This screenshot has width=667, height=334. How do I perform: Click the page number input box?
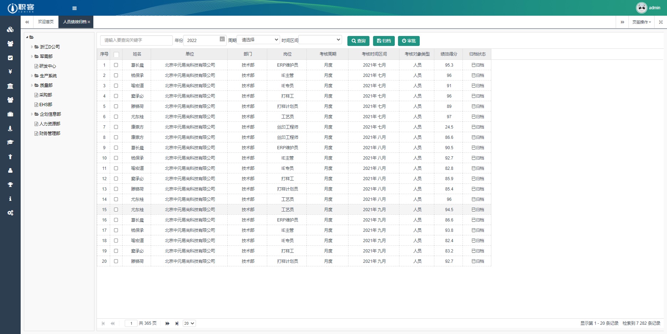pos(131,323)
